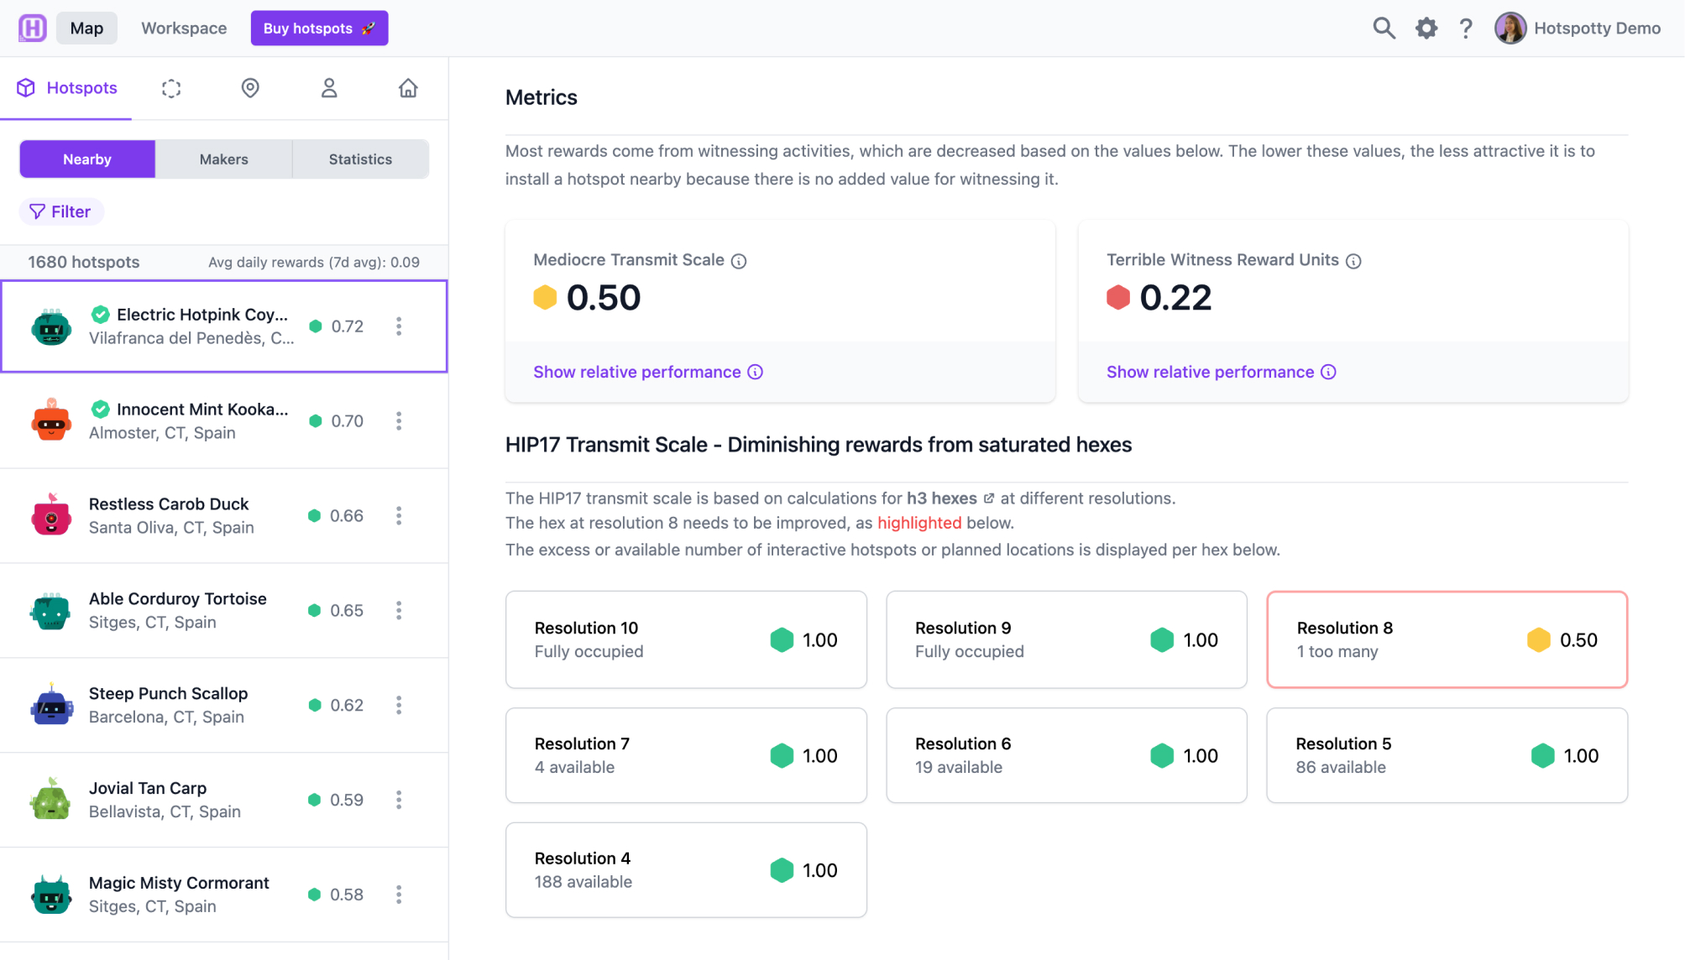The height and width of the screenshot is (960, 1685).
Task: Click the search magnifier icon
Action: point(1384,29)
